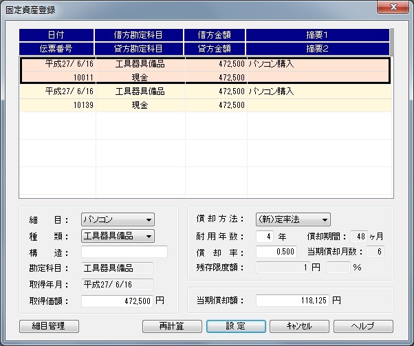Click the empty 構造 text field
Image resolution: width=414 pixels, height=346 pixels.
(x=124, y=252)
